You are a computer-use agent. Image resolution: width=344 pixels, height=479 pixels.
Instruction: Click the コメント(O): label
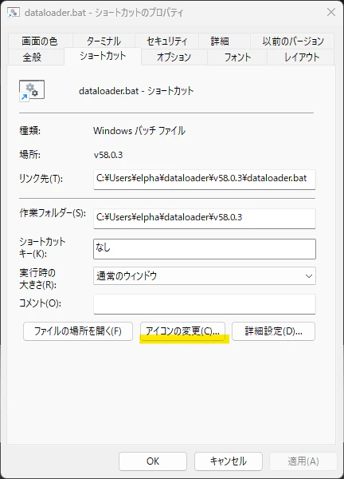(x=40, y=303)
